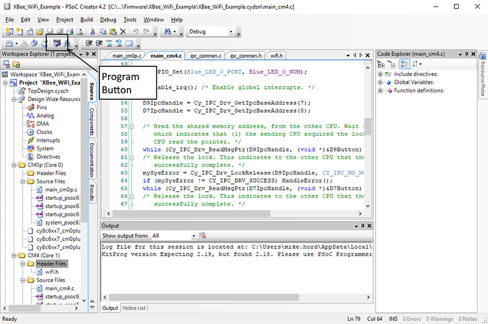Click the Delete X toolbar icon
This screenshot has width=488, height=324.
click(123, 32)
